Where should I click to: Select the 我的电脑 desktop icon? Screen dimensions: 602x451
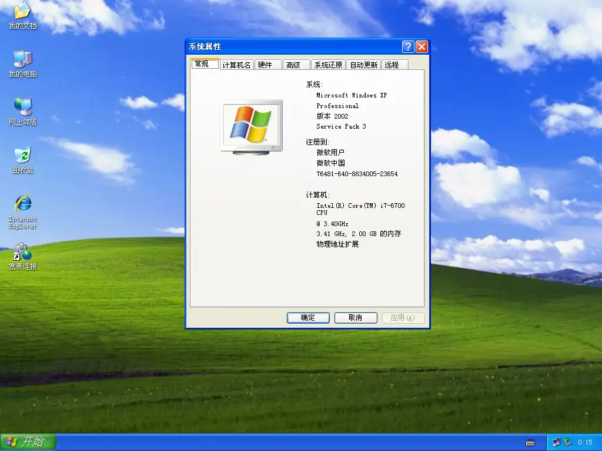[23, 63]
